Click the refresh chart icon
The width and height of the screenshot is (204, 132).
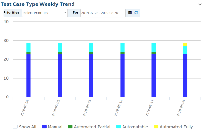[136, 13]
